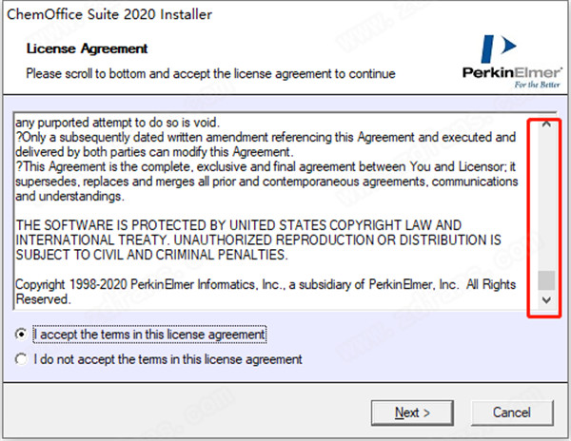Click the ChemOffice Suite 2020 Installer title
The image size is (571, 441).
click(111, 15)
